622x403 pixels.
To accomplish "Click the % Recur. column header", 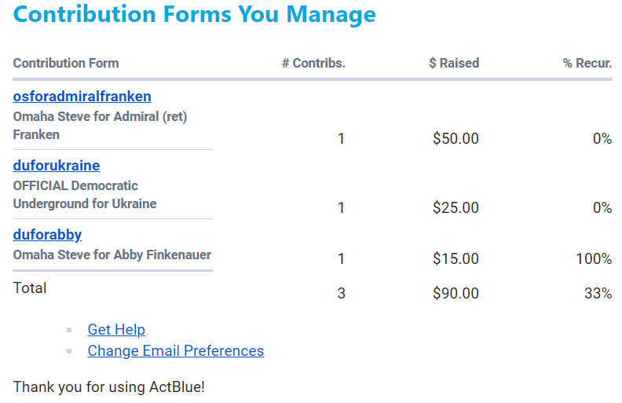I will tap(587, 63).
